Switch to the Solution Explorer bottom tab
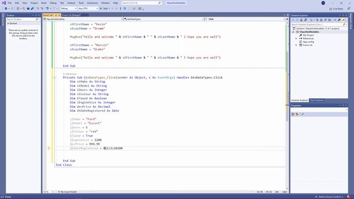The width and height of the screenshot is (354, 199). pos(300,100)
